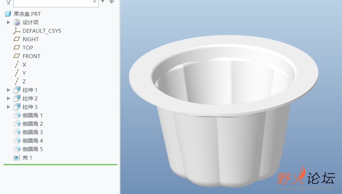342x194 pixels.
Task: Expand the 拉伸 1 feature node
Action: 8,90
